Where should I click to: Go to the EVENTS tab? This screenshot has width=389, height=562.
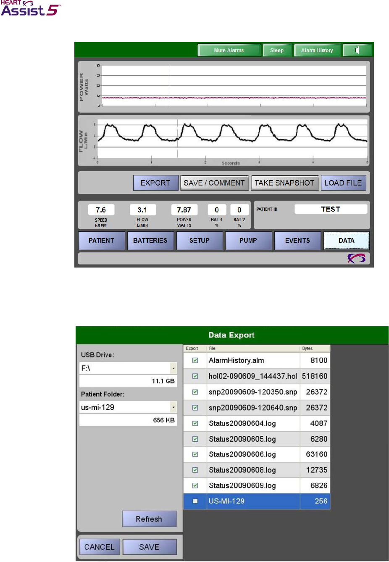(x=297, y=241)
